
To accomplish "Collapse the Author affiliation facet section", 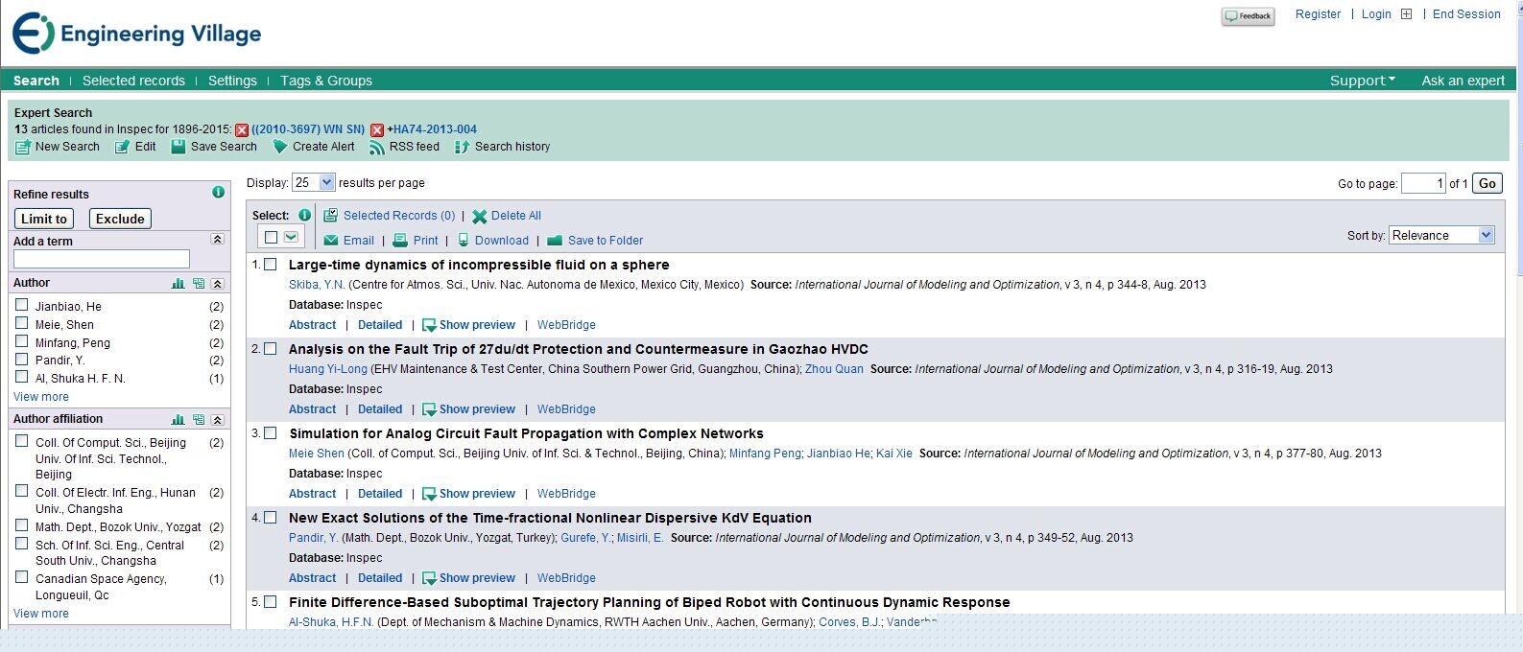I will tap(217, 420).
